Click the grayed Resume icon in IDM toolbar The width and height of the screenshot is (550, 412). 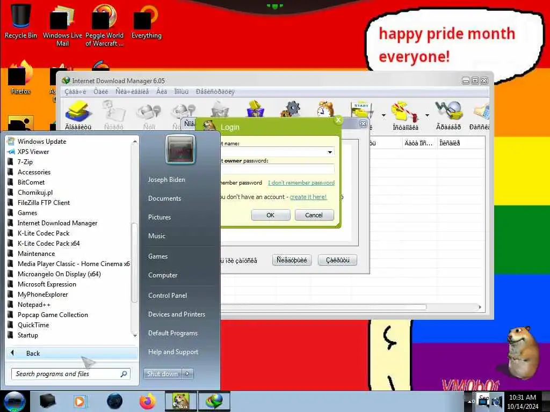114,112
